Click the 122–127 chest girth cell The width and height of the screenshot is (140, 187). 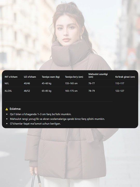point(120,91)
